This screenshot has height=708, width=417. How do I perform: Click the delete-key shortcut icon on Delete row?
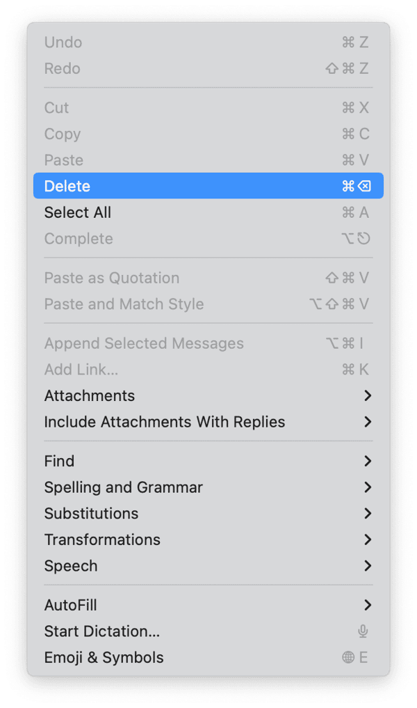click(365, 186)
